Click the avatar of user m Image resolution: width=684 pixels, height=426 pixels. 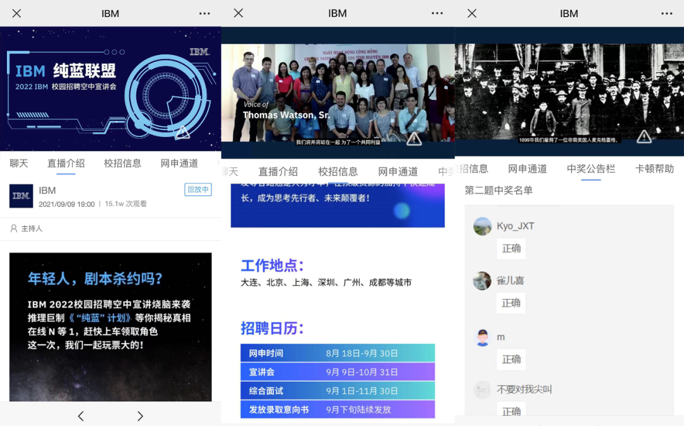click(483, 337)
